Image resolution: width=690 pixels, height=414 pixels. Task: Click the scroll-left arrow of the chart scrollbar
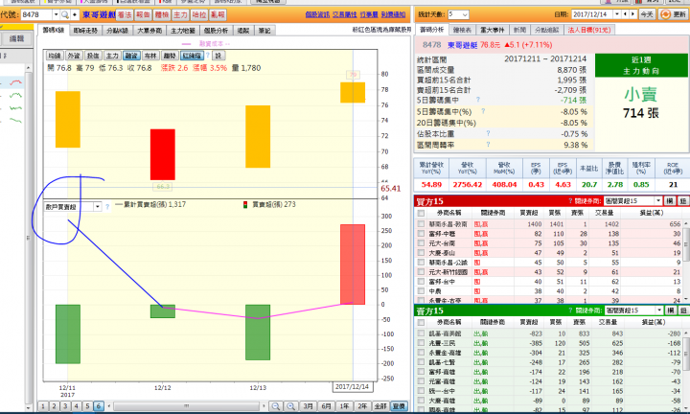(x=109, y=406)
